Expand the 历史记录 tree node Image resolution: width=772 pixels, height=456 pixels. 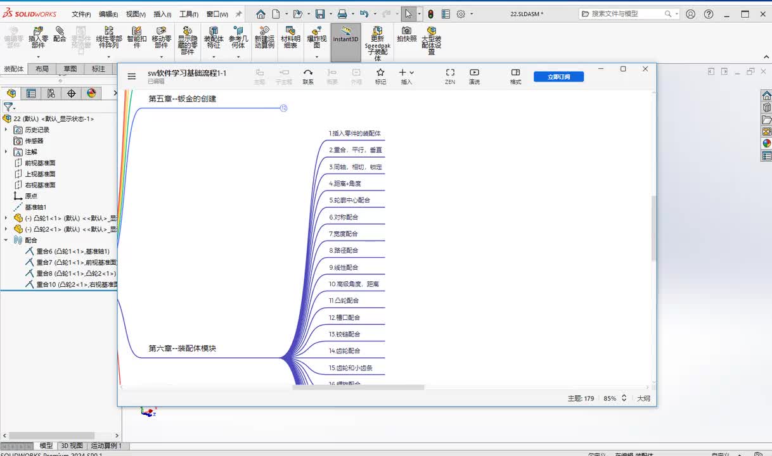point(6,130)
